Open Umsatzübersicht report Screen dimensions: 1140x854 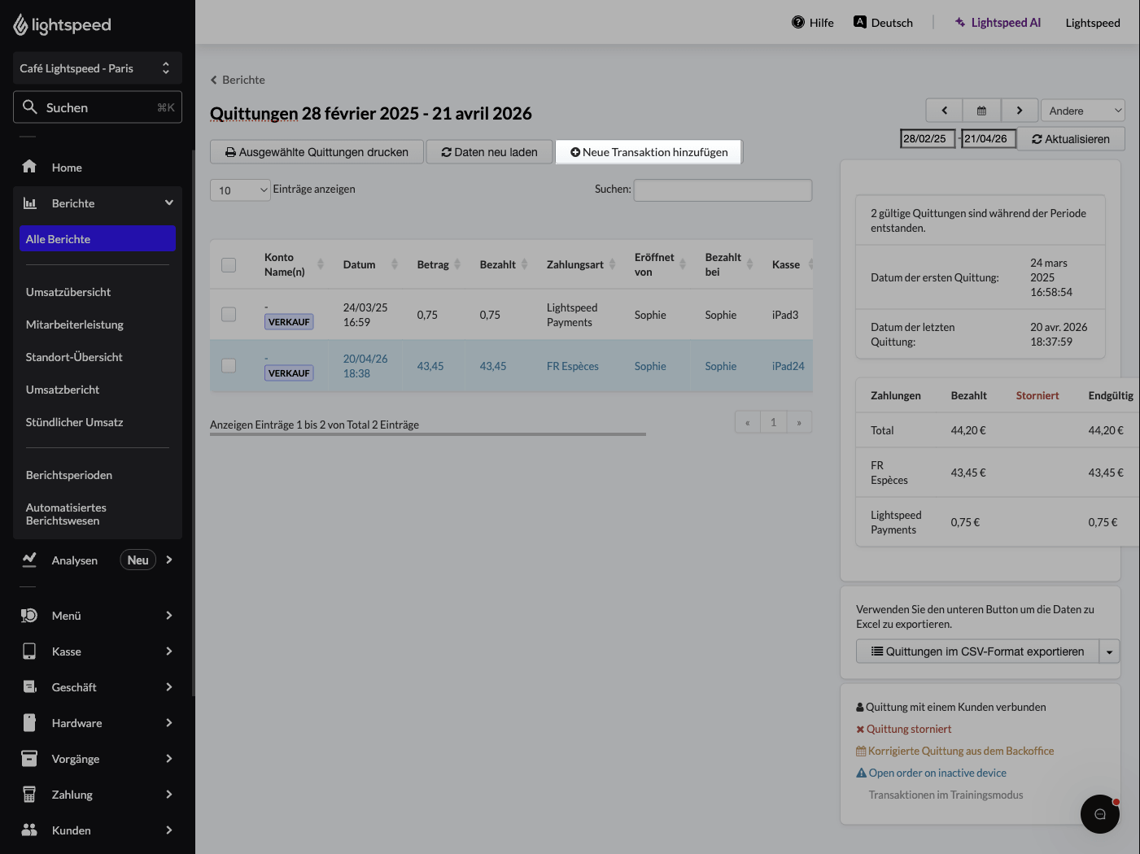click(68, 292)
